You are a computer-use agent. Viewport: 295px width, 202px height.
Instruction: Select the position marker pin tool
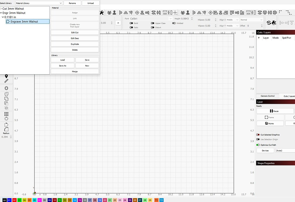point(6,76)
